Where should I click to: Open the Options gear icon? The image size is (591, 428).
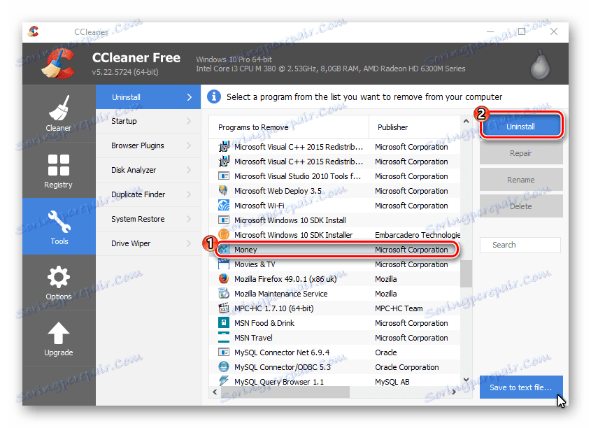[59, 277]
